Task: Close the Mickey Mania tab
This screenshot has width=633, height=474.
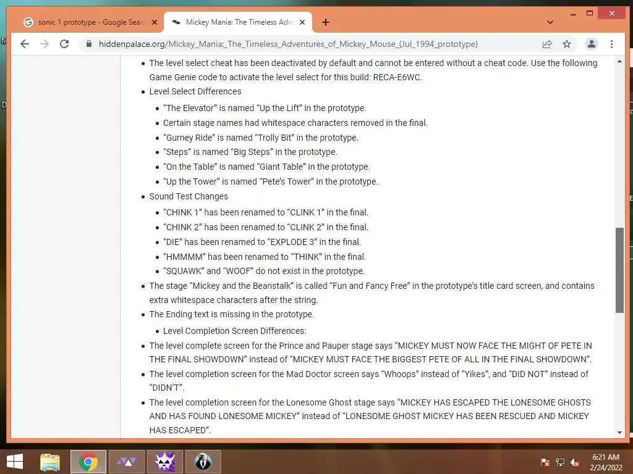Action: [x=302, y=22]
